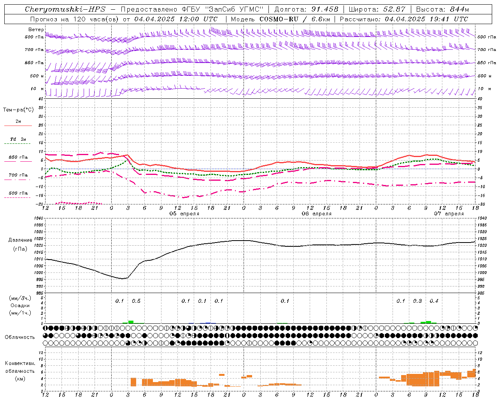
Task: Click the "(км)" convective height unit label
Action: [20, 379]
